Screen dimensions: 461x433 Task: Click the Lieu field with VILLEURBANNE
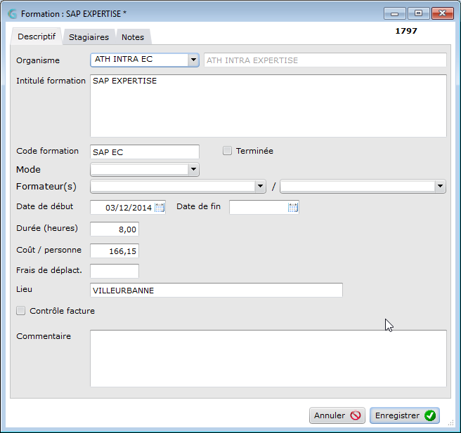click(216, 291)
